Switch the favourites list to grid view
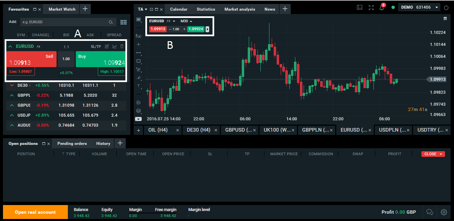 [123, 22]
